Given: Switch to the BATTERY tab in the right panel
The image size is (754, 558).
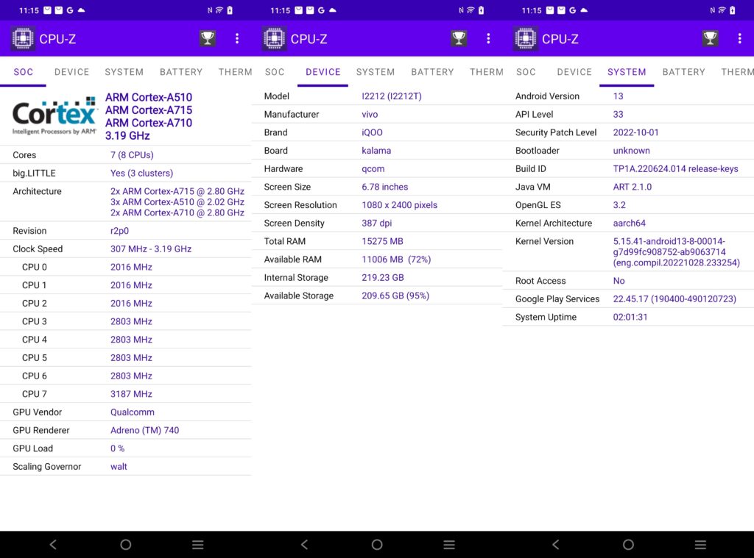Looking at the screenshot, I should click(x=683, y=72).
